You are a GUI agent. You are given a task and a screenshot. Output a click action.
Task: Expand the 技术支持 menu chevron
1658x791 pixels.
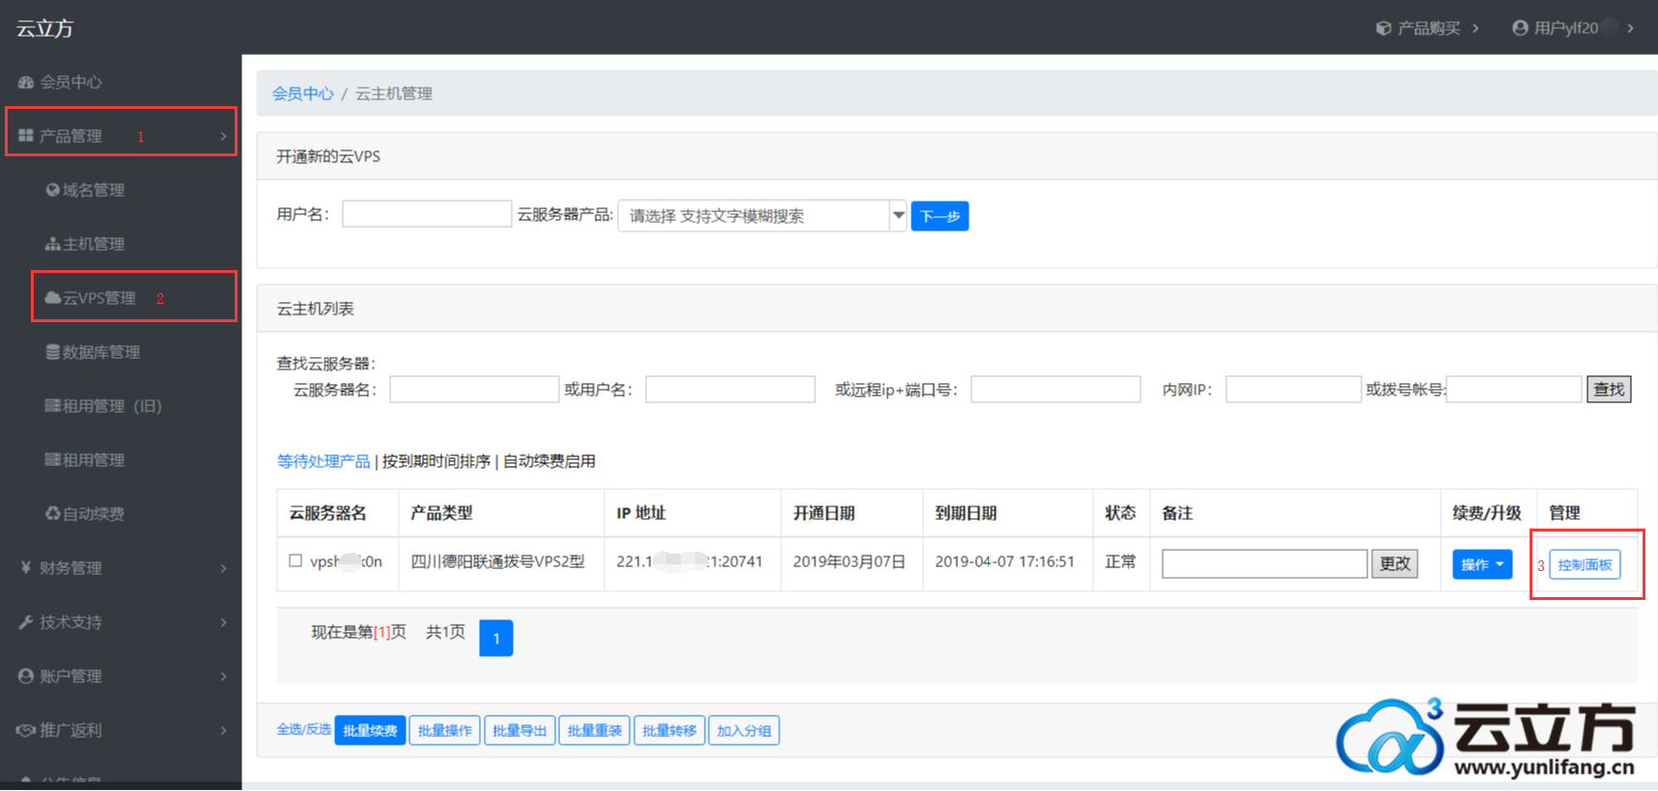(x=223, y=622)
